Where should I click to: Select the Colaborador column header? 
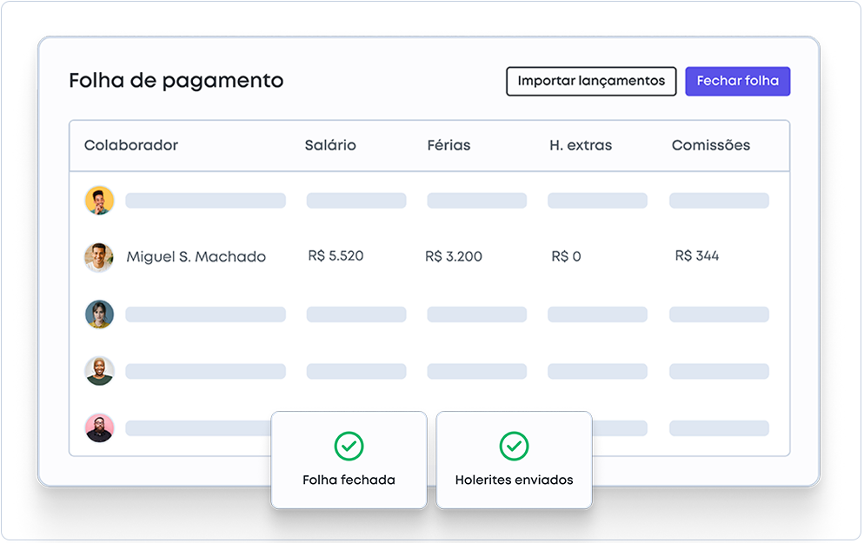click(131, 146)
